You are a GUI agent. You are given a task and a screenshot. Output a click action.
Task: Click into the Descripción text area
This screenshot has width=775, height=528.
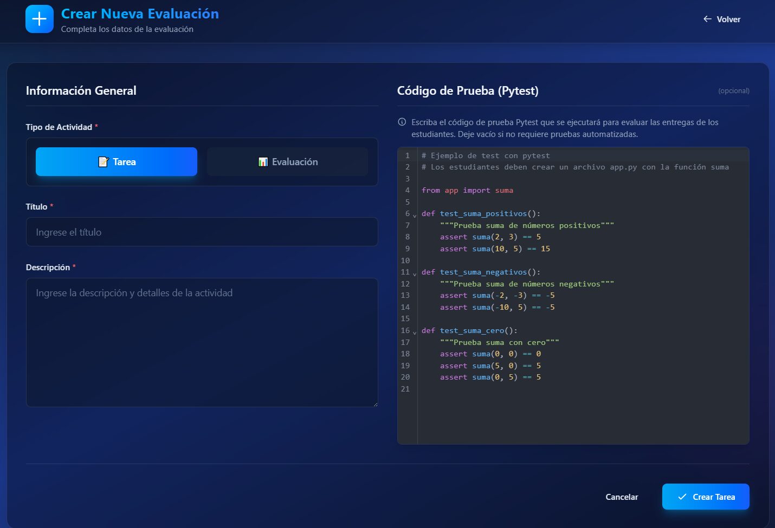(202, 342)
